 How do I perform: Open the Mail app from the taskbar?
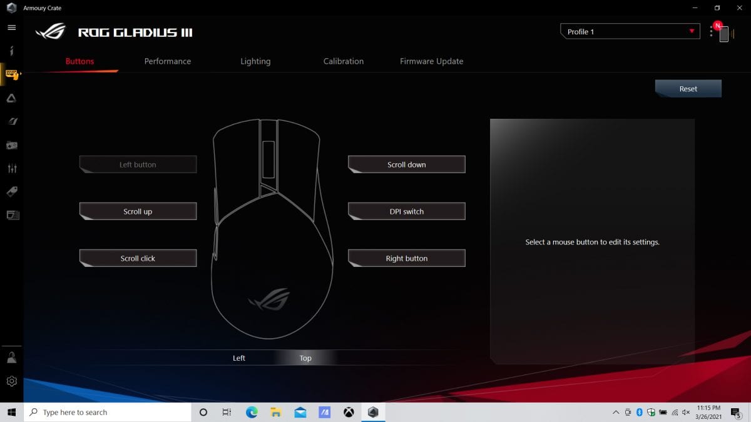tap(300, 412)
